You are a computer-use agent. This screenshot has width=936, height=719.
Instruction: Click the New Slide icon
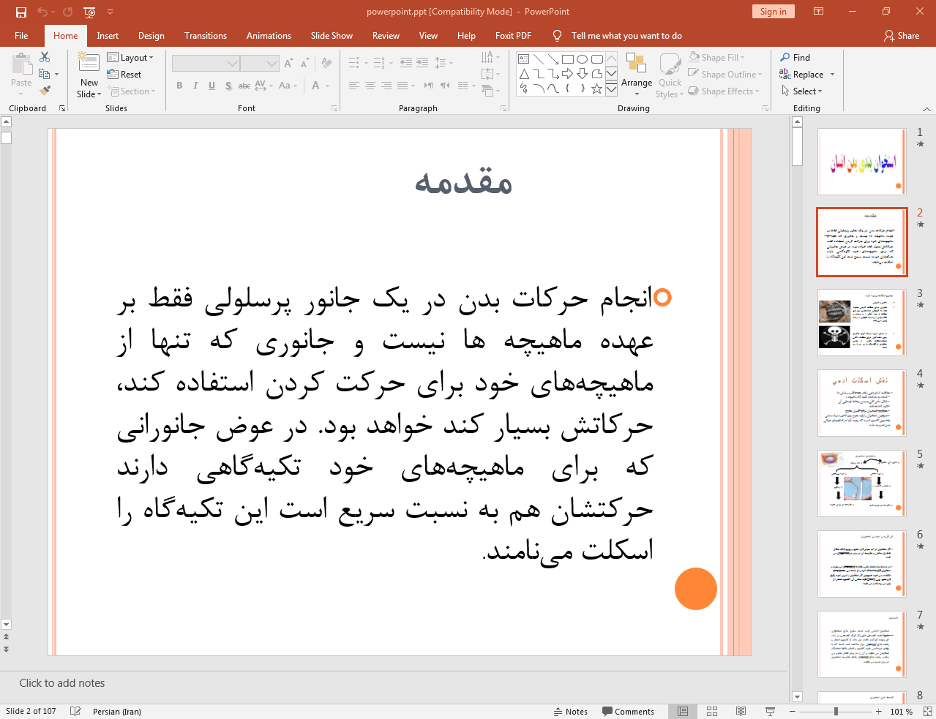[89, 64]
